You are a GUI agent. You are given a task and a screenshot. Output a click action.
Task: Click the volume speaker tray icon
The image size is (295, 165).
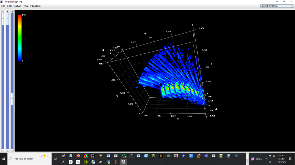pyautogui.click(x=270, y=162)
